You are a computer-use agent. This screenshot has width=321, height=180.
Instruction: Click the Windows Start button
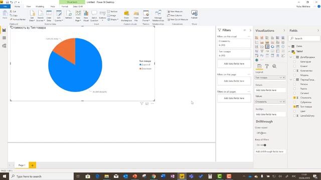coord(5,176)
